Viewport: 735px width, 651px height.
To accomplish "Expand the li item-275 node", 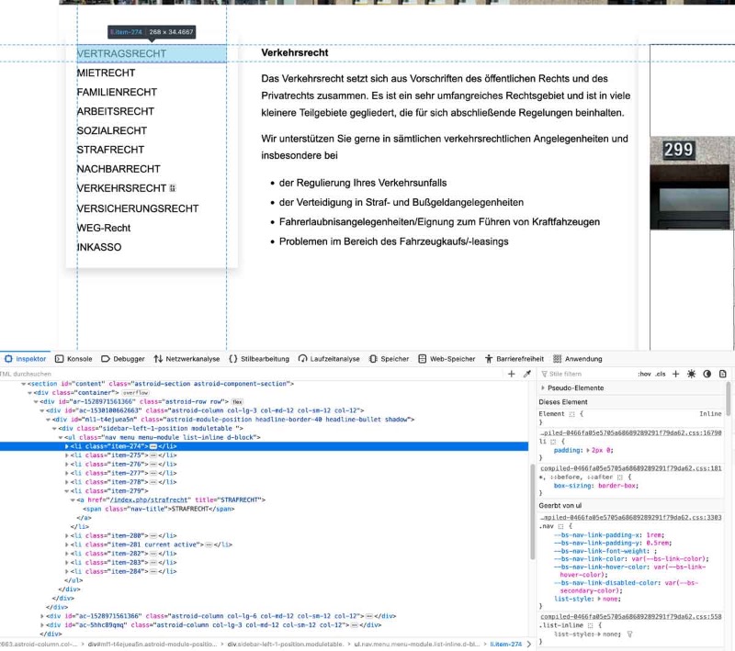I will [66, 455].
